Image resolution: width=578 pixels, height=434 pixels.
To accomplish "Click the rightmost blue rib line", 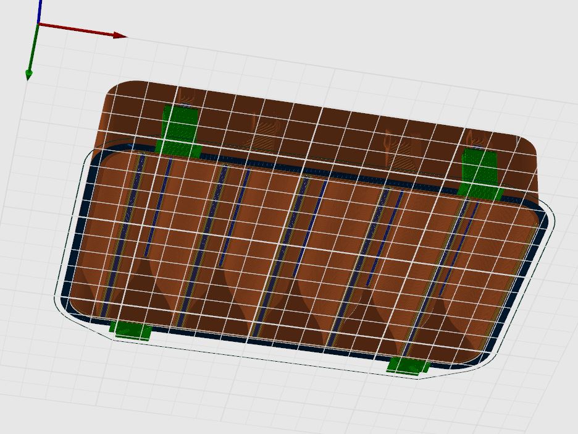I will [x=458, y=249].
